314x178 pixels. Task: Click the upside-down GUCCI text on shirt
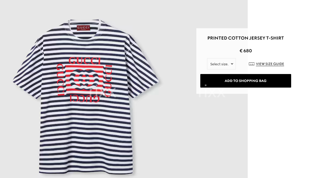[x=85, y=98]
